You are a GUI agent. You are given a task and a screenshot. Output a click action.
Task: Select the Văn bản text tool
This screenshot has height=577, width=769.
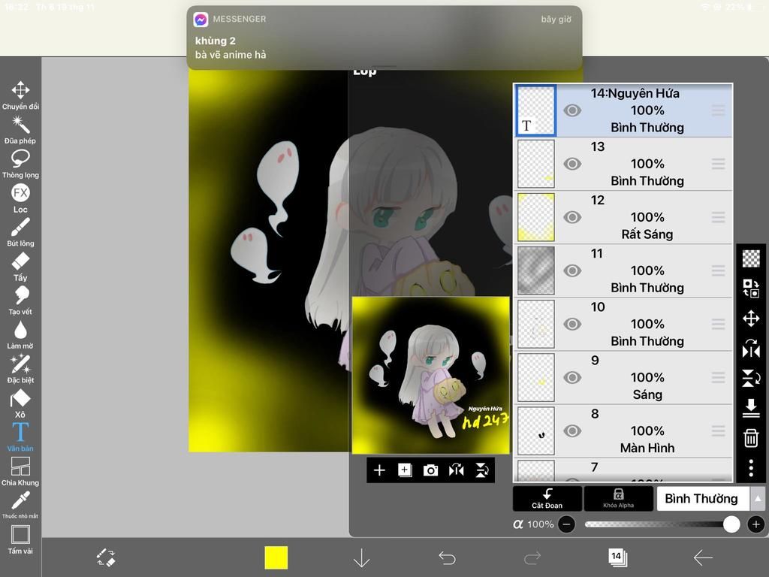coord(20,437)
